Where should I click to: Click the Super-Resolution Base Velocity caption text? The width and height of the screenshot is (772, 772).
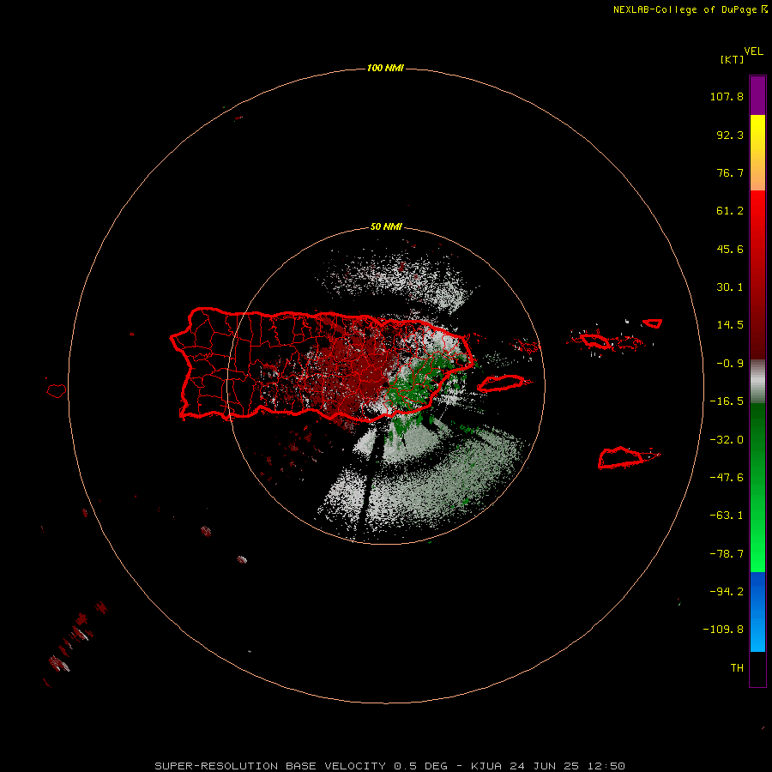(x=390, y=766)
